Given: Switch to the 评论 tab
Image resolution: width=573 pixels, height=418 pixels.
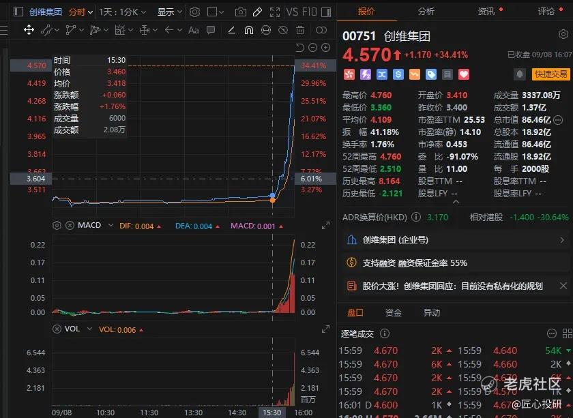Looking at the screenshot, I should pyautogui.click(x=546, y=12).
